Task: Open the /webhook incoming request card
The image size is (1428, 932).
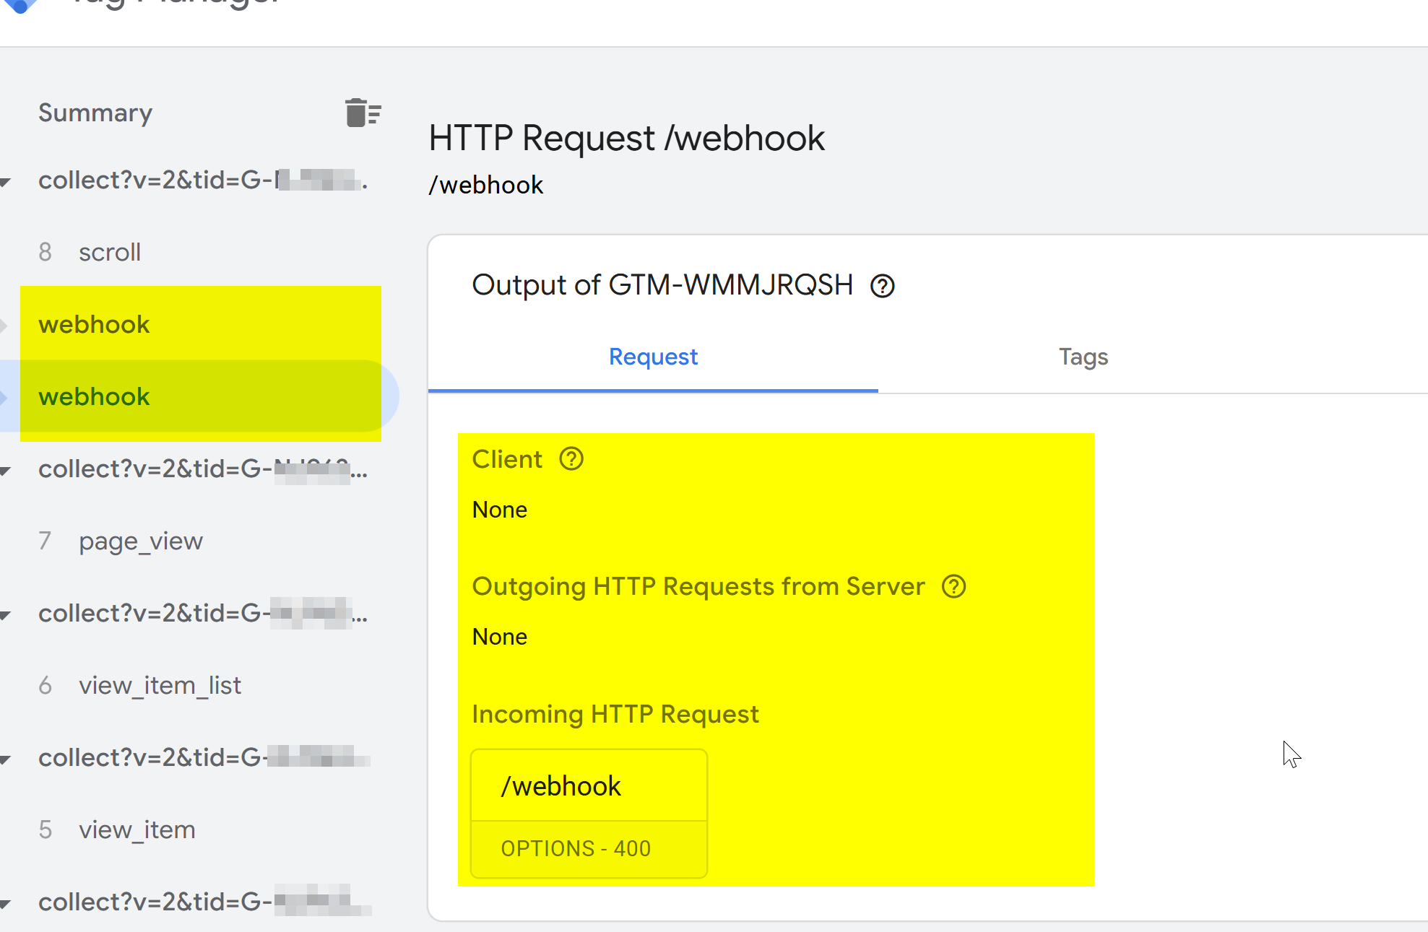Action: pyautogui.click(x=589, y=814)
